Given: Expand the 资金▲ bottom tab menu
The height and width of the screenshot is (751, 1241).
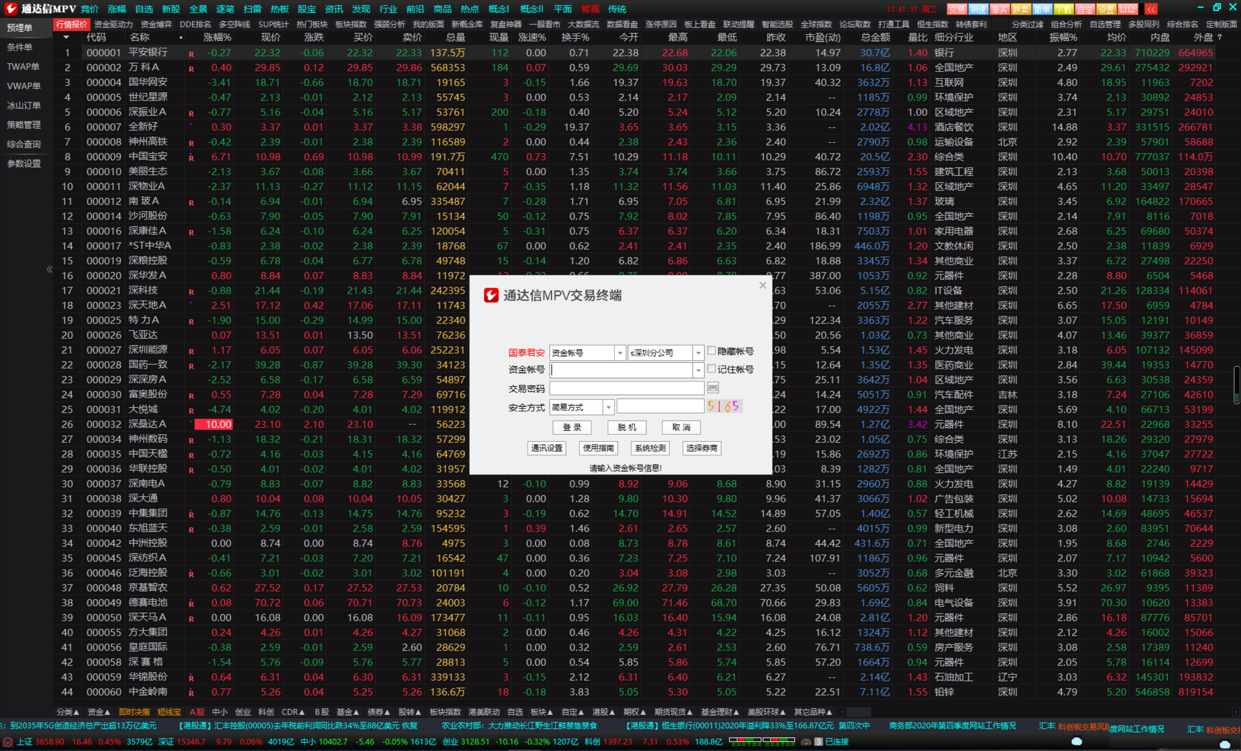Looking at the screenshot, I should pos(99,712).
